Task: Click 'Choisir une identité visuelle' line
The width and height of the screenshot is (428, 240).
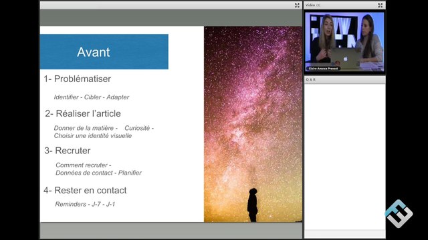Action: click(93, 136)
